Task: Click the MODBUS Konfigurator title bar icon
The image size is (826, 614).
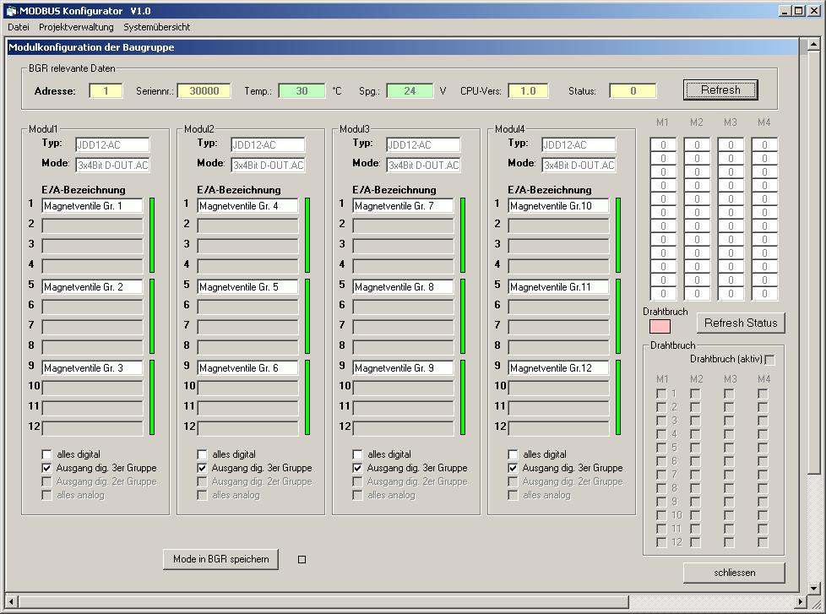Action: point(11,10)
